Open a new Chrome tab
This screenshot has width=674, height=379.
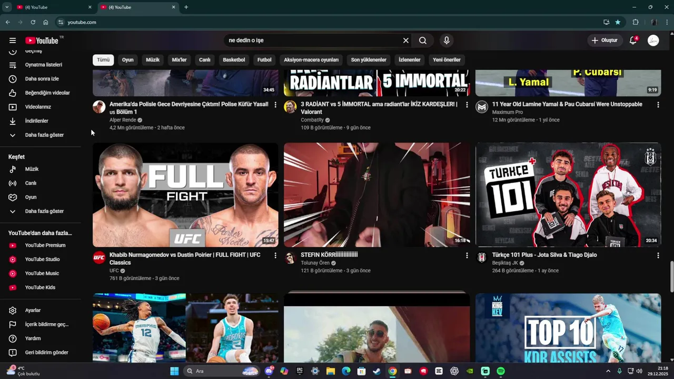click(x=186, y=7)
